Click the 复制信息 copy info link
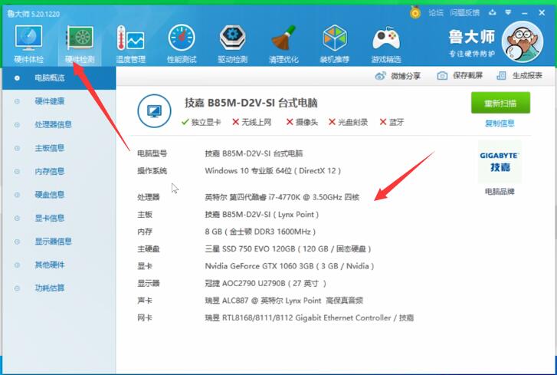 coord(500,123)
